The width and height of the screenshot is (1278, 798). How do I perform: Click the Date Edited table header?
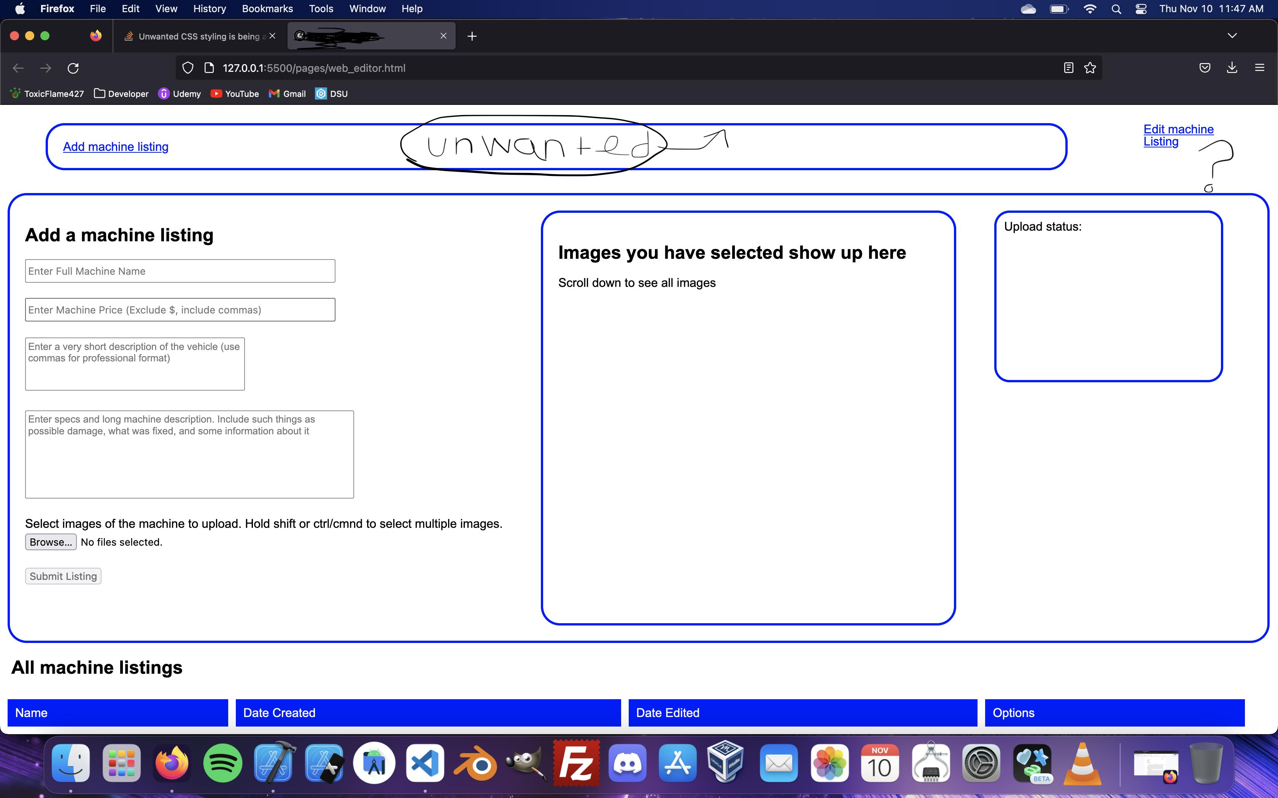803,713
